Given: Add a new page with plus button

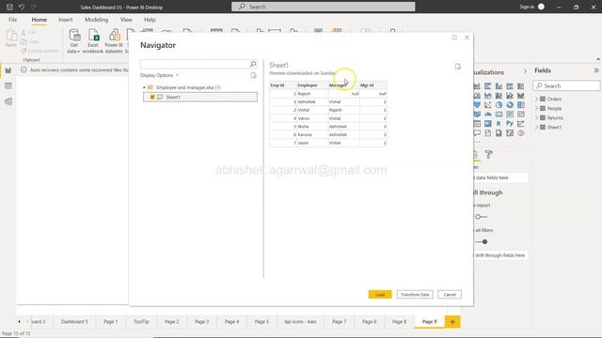Looking at the screenshot, I should click(452, 321).
